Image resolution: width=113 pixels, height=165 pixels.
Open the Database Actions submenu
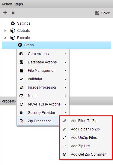(43, 62)
